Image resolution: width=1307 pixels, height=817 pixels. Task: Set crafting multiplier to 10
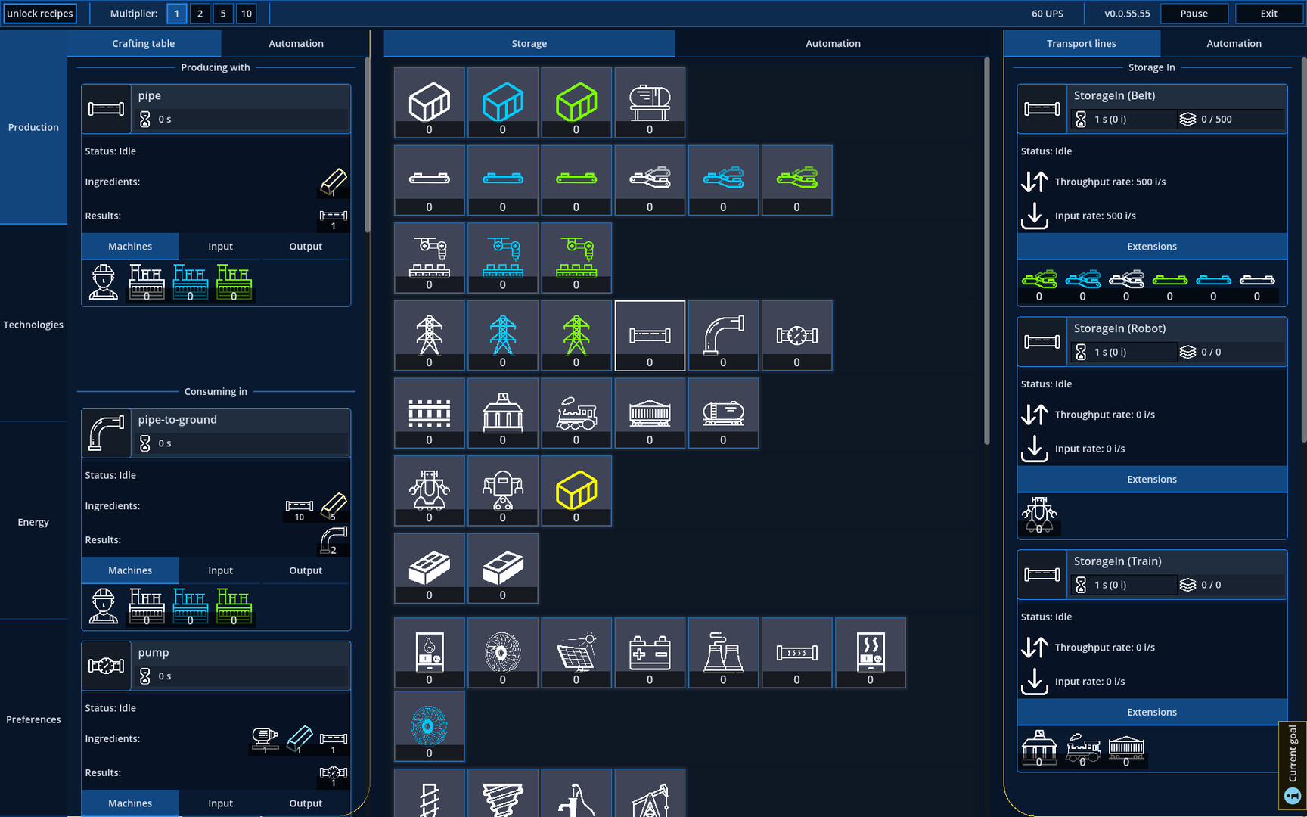[x=247, y=13]
